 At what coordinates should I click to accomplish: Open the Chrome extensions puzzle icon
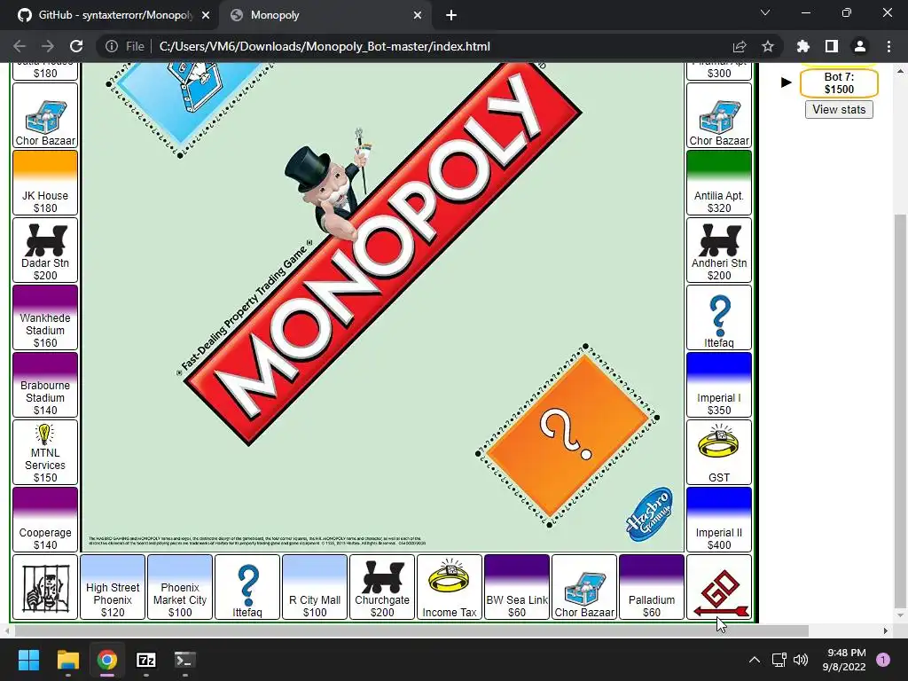pyautogui.click(x=803, y=46)
